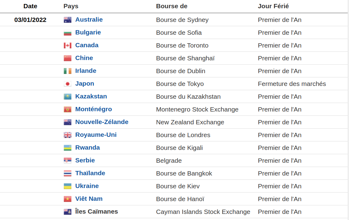Open the Nouvelle-Zélande country link

coord(102,122)
